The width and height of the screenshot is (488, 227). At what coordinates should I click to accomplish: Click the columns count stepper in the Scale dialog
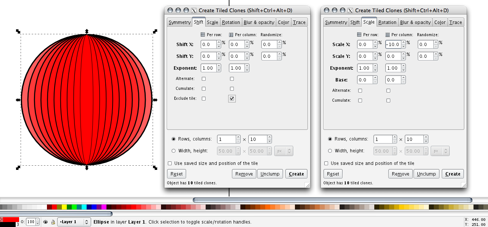pyautogui.click(x=426, y=139)
